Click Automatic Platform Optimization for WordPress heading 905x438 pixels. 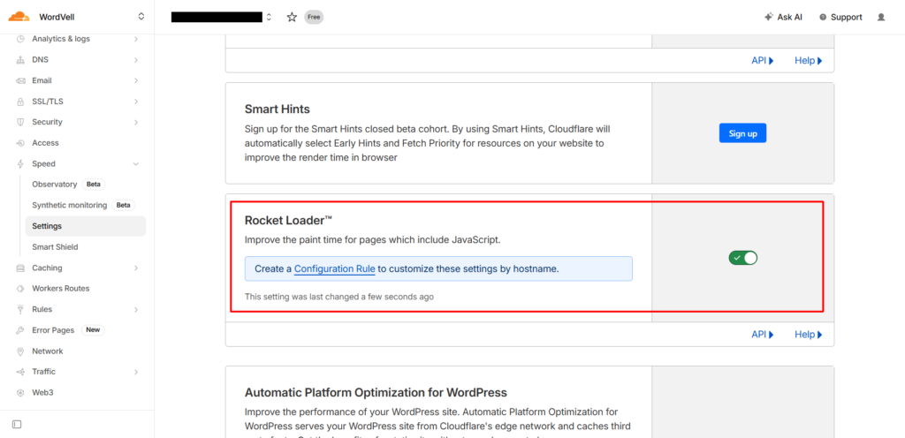click(376, 392)
